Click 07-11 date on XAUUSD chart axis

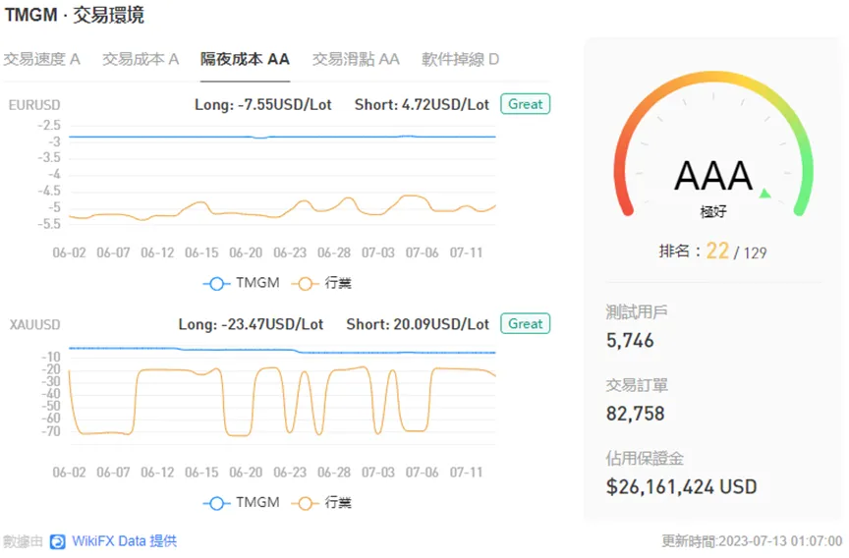click(466, 473)
